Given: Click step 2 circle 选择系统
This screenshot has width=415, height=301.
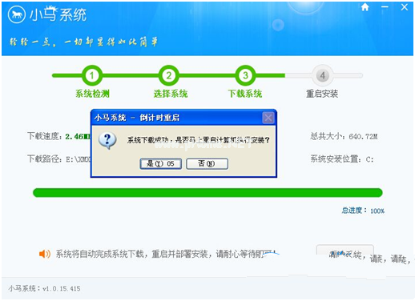Looking at the screenshot, I should [169, 75].
